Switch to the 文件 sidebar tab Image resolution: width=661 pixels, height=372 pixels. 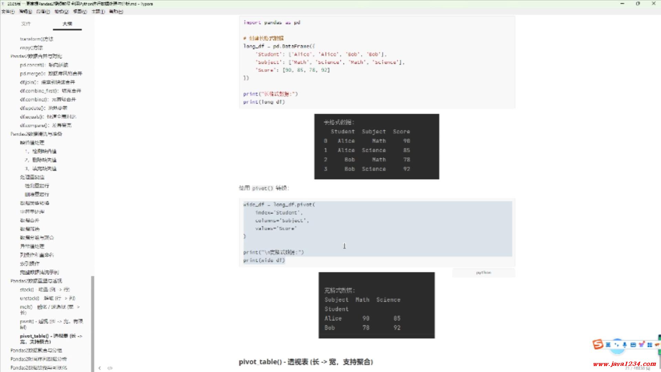[x=26, y=23]
